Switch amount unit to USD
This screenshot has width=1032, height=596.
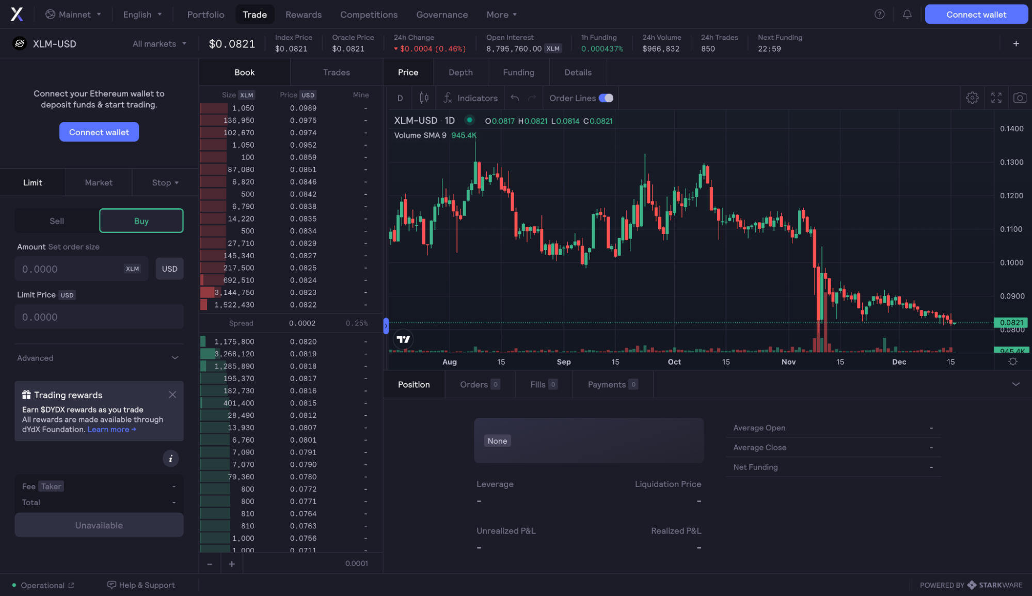169,269
